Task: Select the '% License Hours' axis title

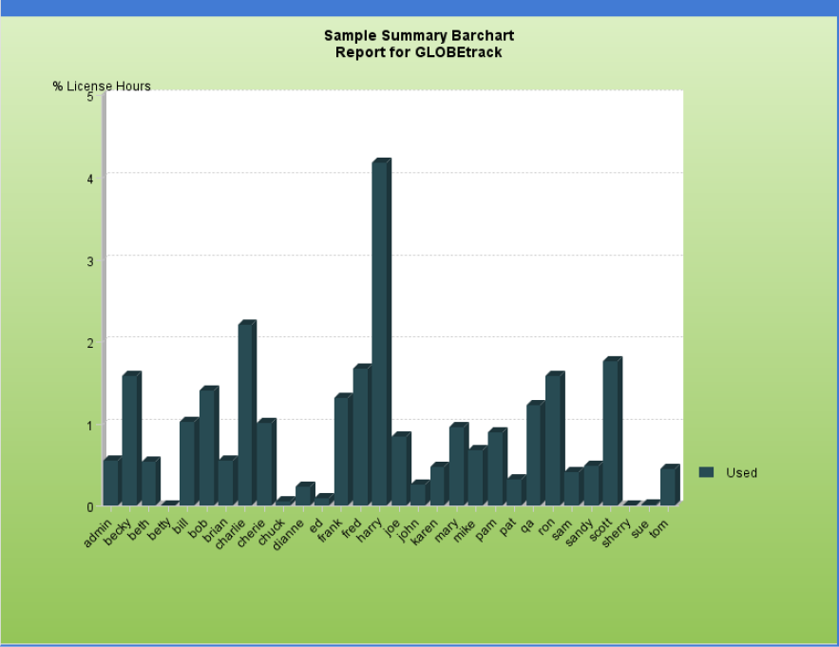Action: click(102, 86)
